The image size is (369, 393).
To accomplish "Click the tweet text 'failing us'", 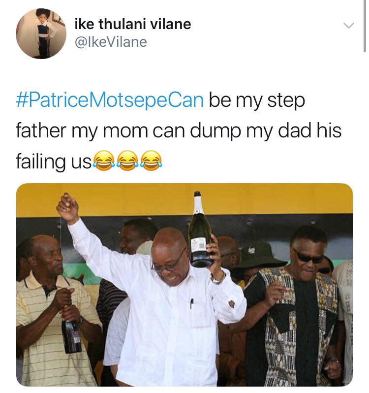I will click(x=54, y=161).
